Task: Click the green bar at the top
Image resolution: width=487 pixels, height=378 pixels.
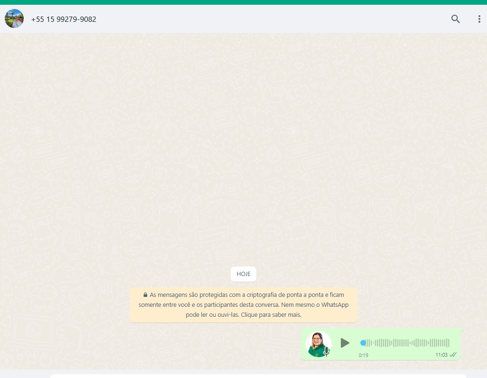Action: click(x=243, y=2)
